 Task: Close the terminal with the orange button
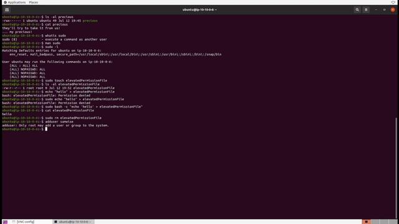[x=393, y=10]
